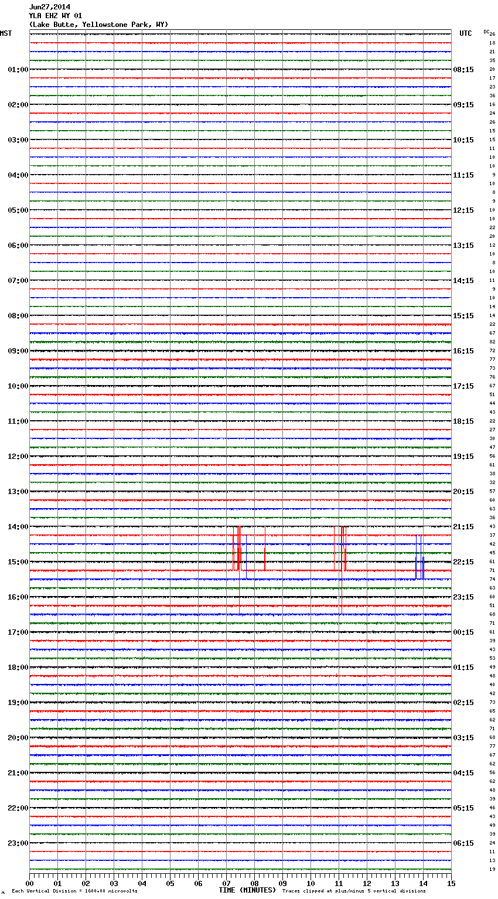Click the 21:00 MST time label

point(18,773)
